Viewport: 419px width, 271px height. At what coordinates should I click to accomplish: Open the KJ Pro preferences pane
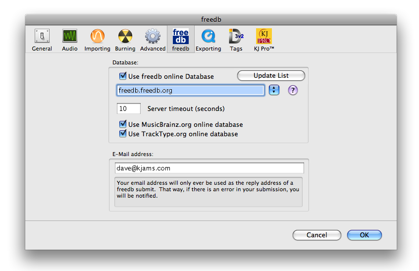(x=264, y=40)
